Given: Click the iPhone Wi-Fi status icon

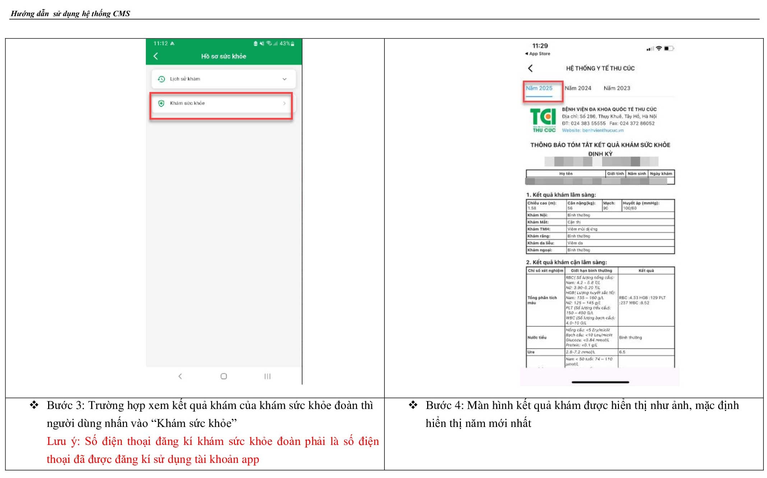Looking at the screenshot, I should click(x=659, y=48).
